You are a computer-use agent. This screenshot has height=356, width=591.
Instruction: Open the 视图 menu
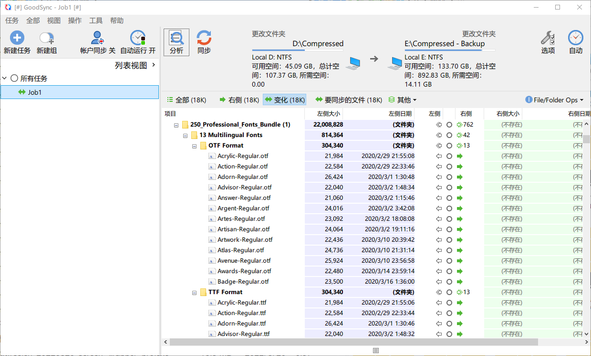coord(54,20)
